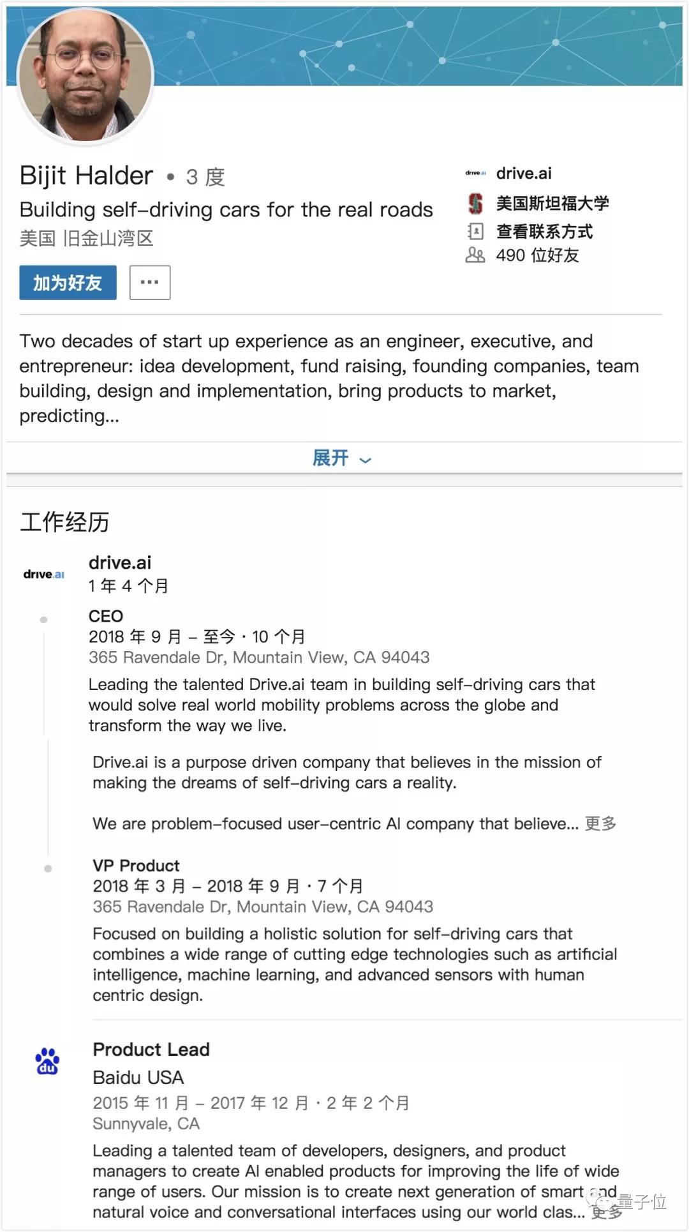689x1232 pixels.
Task: Select the VP Product role entry
Action: coord(136,866)
